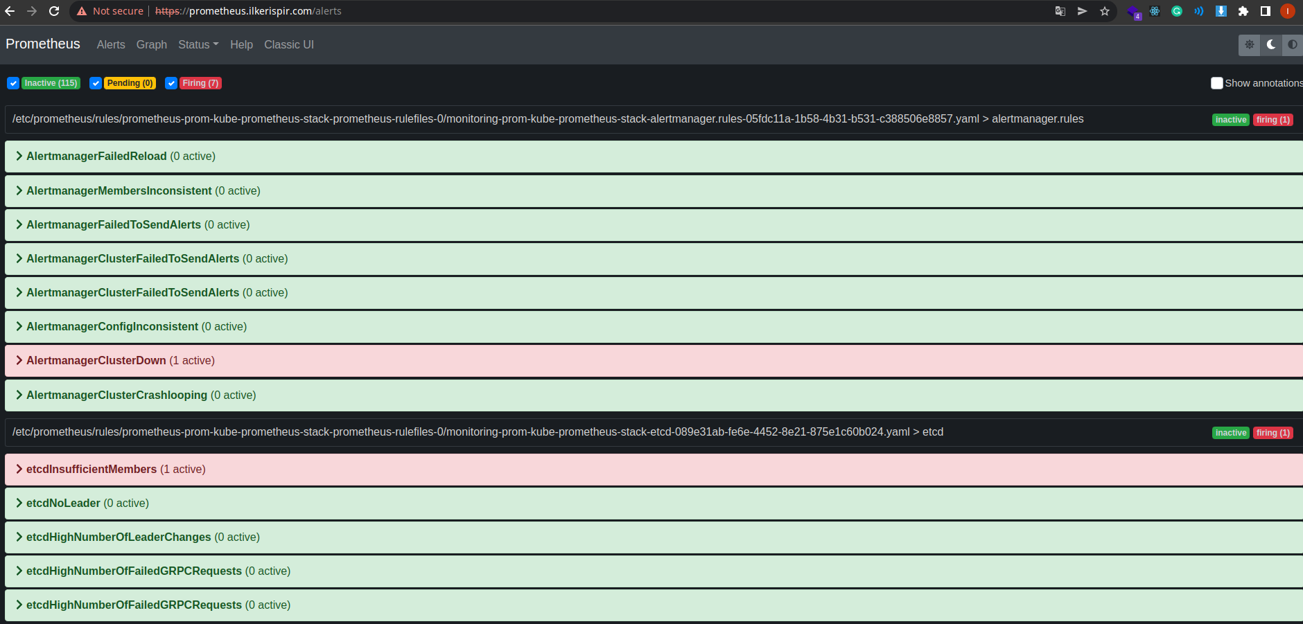1303x624 pixels.
Task: Toggle the Inactive (115) alerts checkbox
Action: pyautogui.click(x=13, y=83)
